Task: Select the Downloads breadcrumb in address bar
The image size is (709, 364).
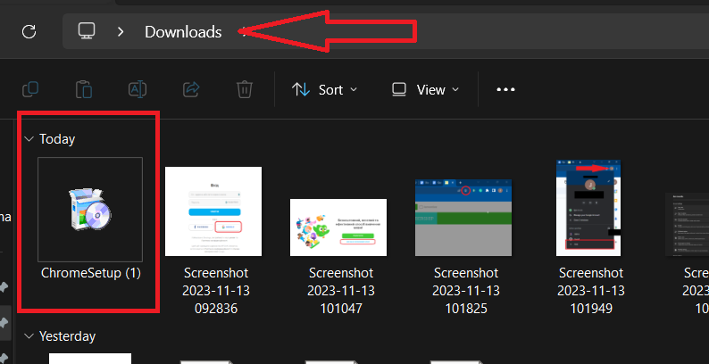Action: 183,31
